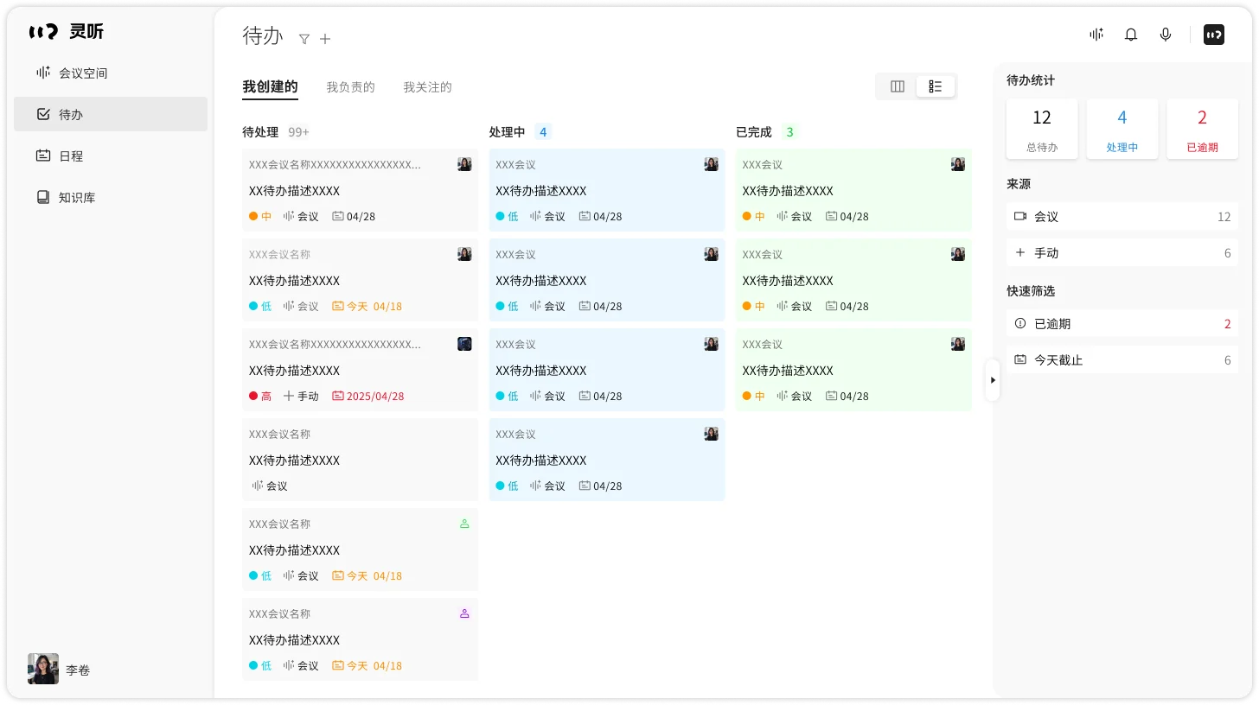Click the 总待办 12 statistic card
1259x705 pixels.
[1042, 129]
